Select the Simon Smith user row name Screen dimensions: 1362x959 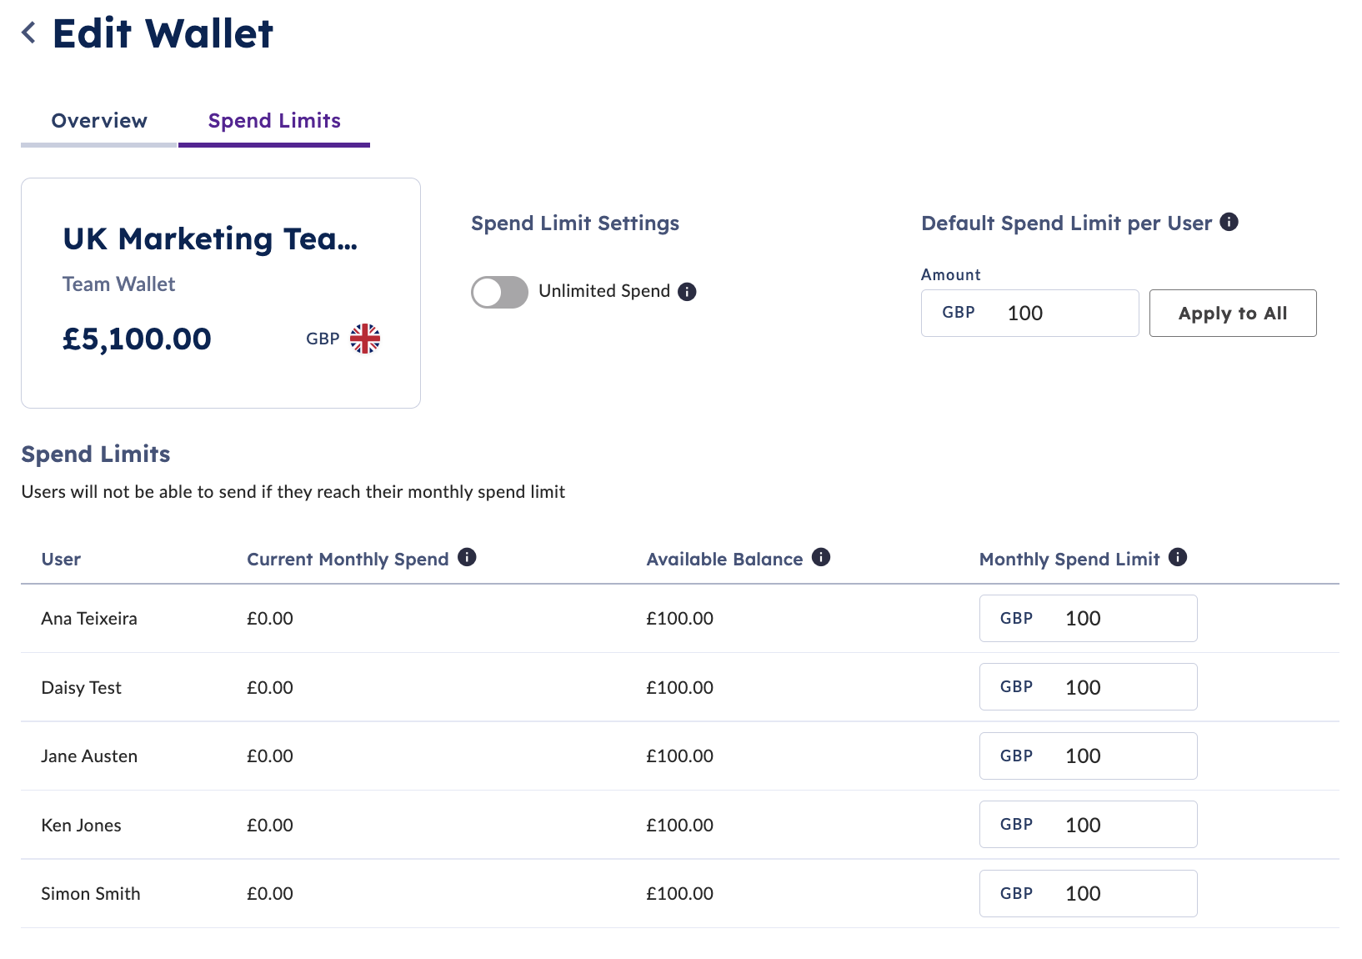click(x=91, y=894)
